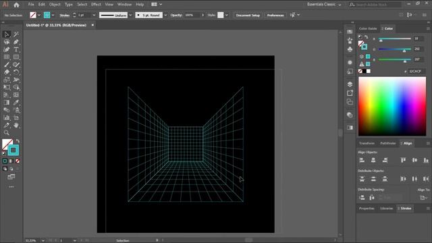The width and height of the screenshot is (432, 243).
Task: Select the Type tool
Action: tap(16, 49)
